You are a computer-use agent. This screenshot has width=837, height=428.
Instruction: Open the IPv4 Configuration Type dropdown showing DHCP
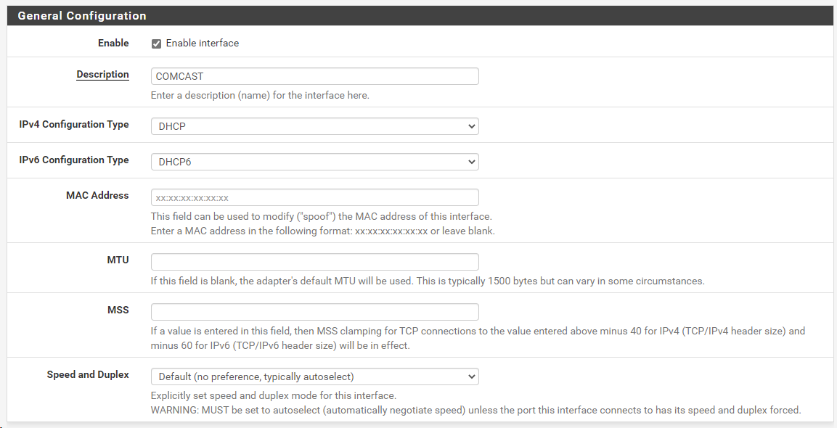(x=315, y=126)
